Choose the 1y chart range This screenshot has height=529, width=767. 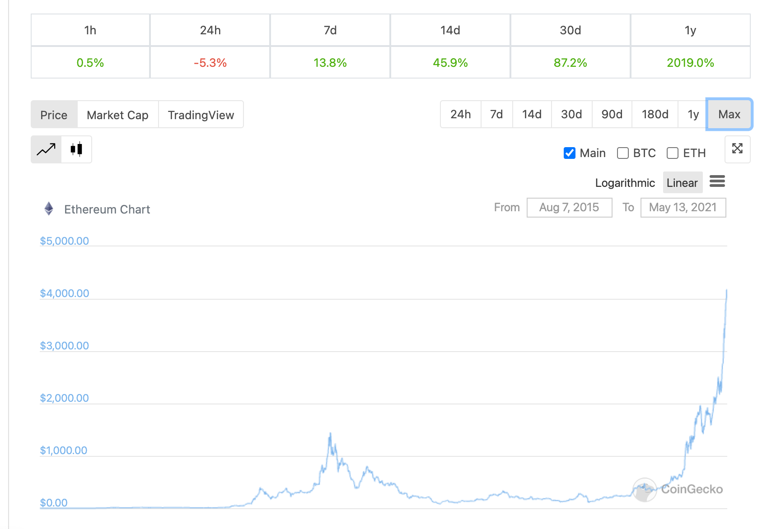coord(693,115)
